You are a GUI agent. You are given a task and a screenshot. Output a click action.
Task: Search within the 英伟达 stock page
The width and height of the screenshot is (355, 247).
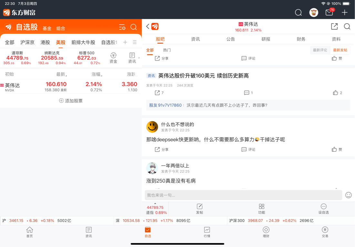click(347, 26)
